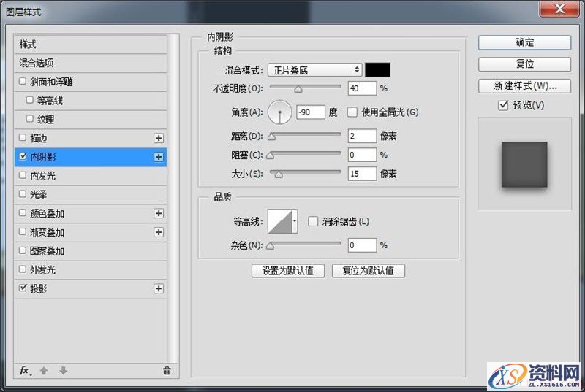This screenshot has height=392, width=585.
Task: Move effect down with the down arrow
Action: 64,370
